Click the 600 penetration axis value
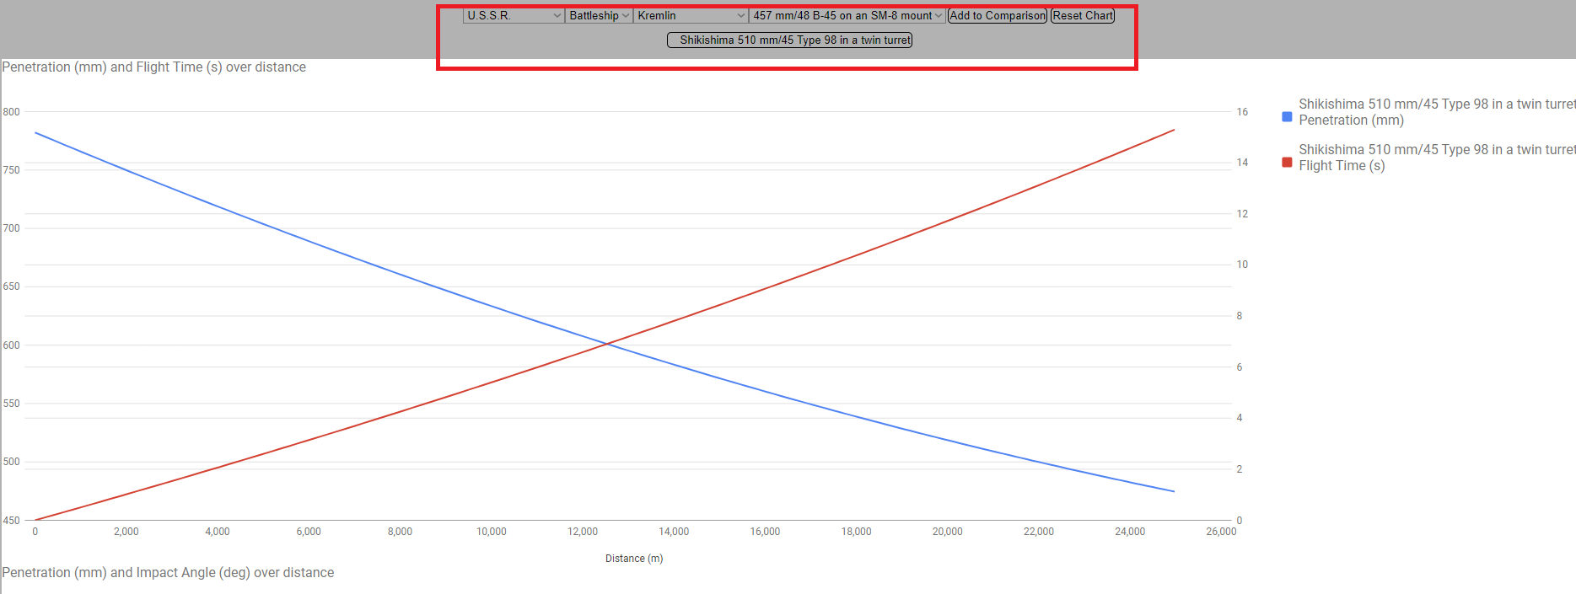Viewport: 1576px width, 594px height. pyautogui.click(x=11, y=345)
